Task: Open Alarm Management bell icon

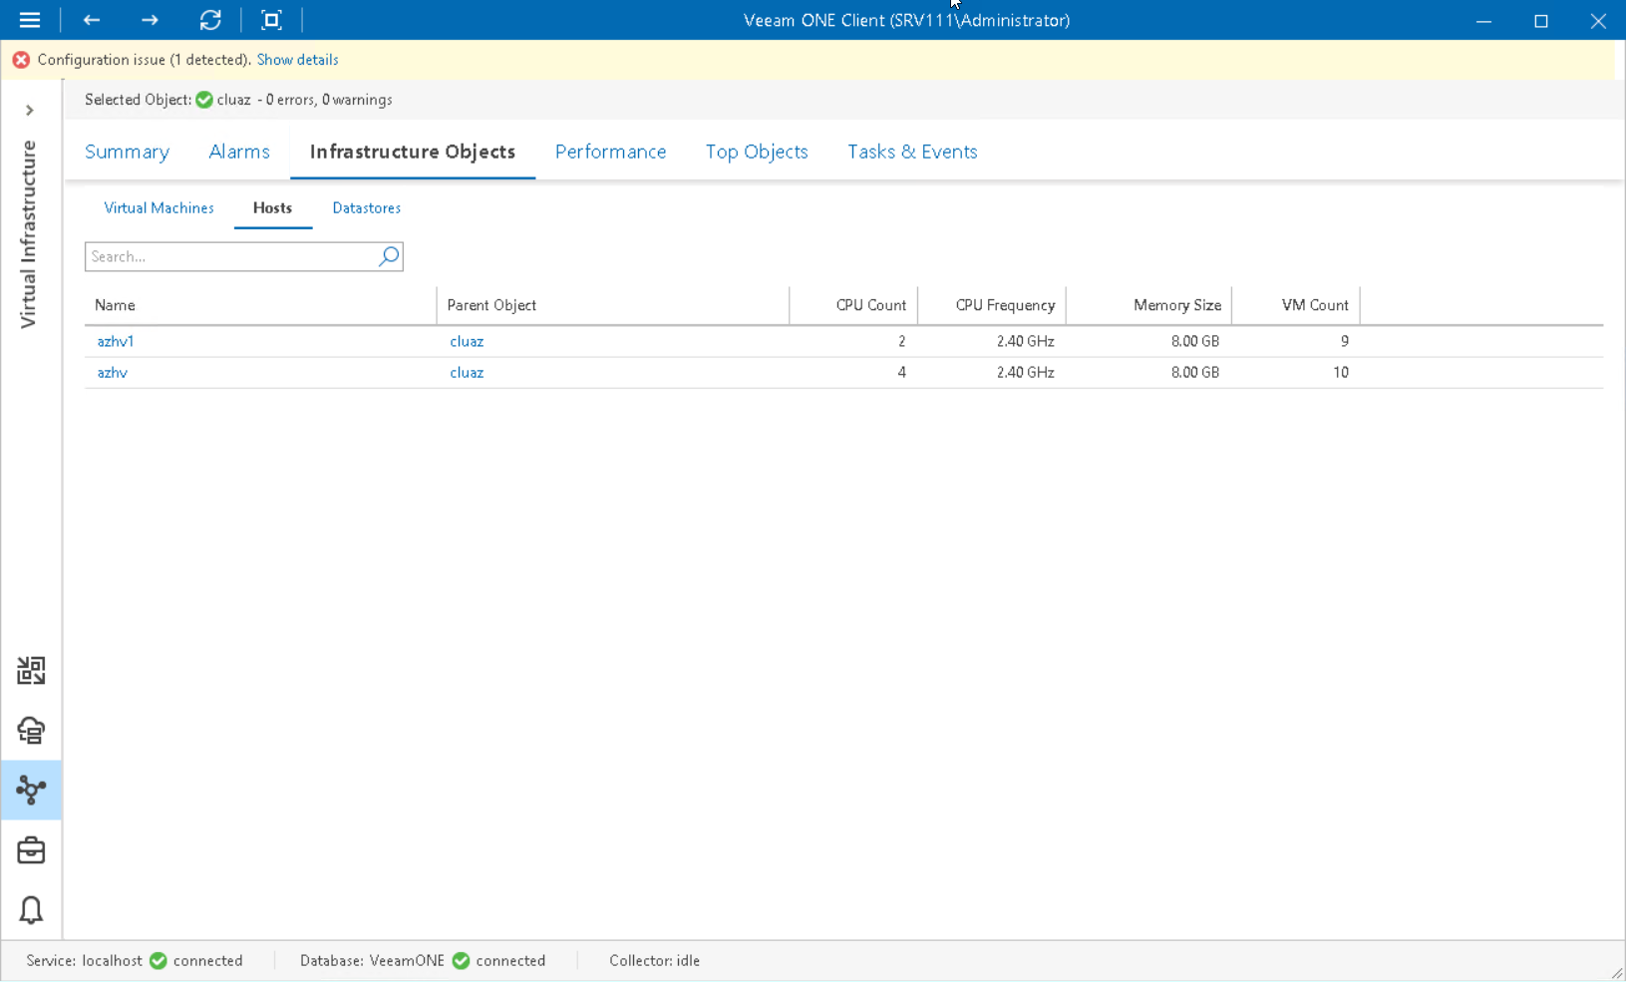Action: 31,910
